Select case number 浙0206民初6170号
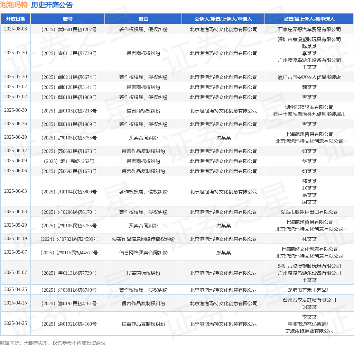 pos(69,212)
